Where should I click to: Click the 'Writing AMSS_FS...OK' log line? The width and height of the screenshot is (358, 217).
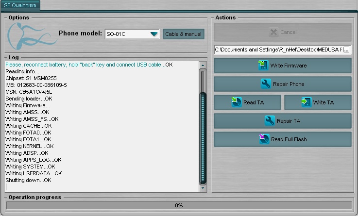(32, 119)
